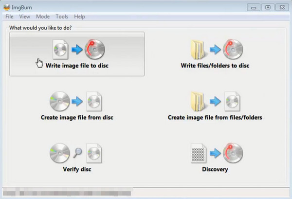Click the blue arrow in Discovery
Image resolution: width=292 pixels, height=199 pixels.
point(215,153)
